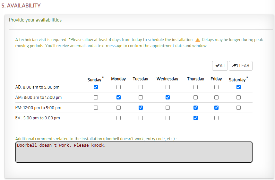275x180 pixels.
Task: Uncheck Wednesday AM availability checkbox
Action: click(168, 97)
